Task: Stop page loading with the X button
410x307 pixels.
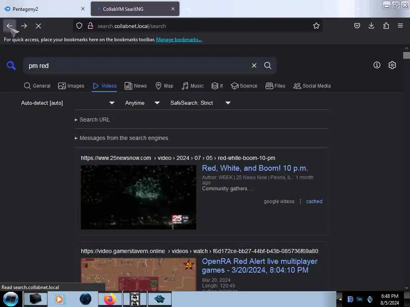Action: tap(38, 26)
